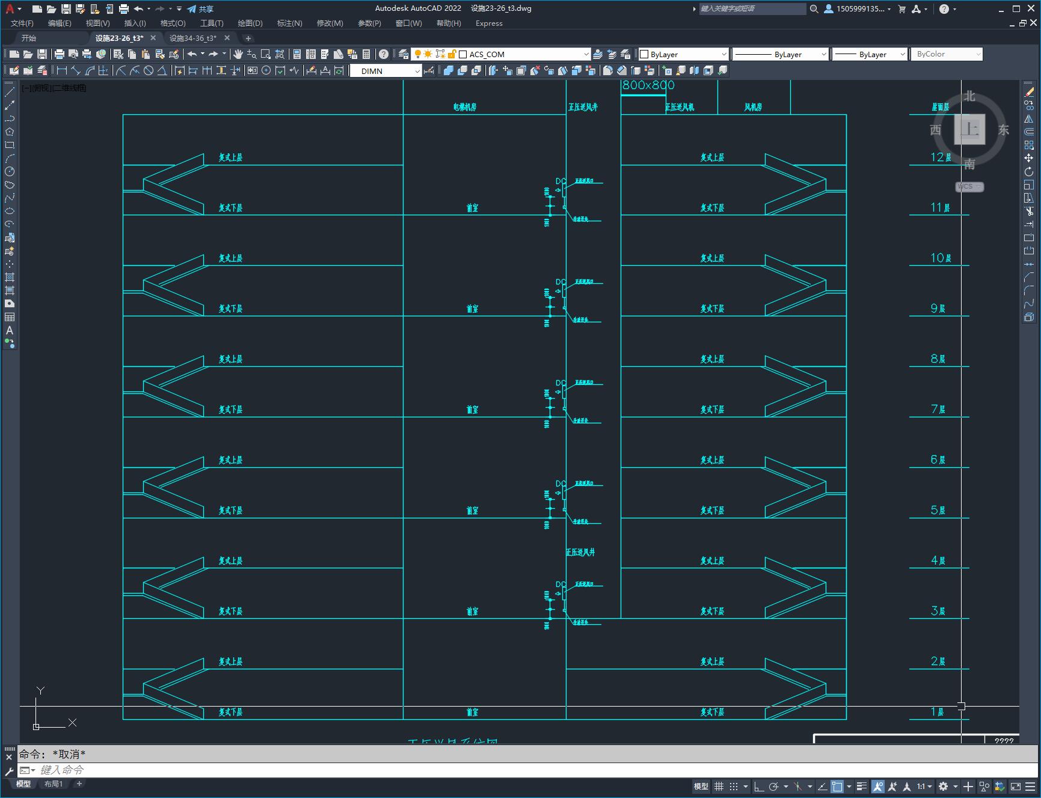Select the Mirror tool in the Modify toolbar

coord(1029,118)
